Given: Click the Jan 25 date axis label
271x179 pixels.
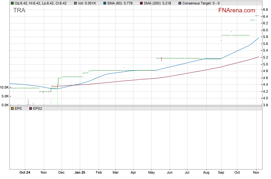Looking at the screenshot, I should click(x=80, y=172).
